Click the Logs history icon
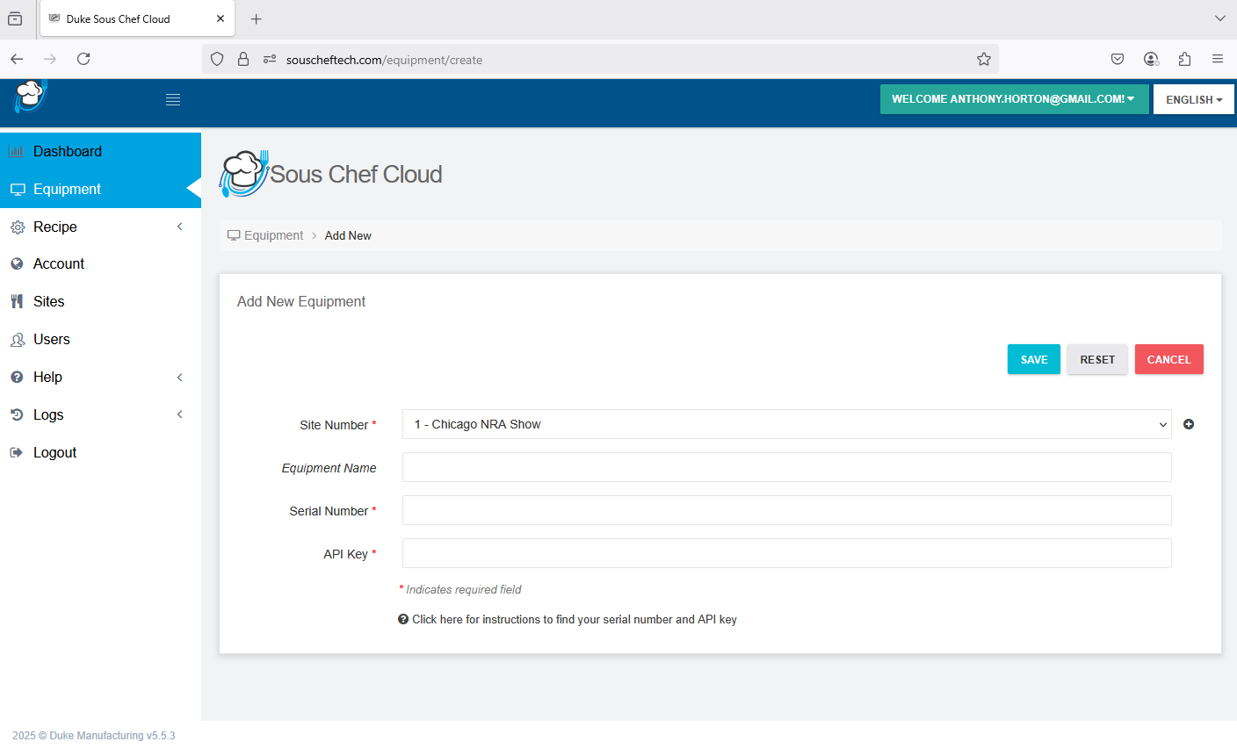This screenshot has width=1237, height=756. point(17,414)
